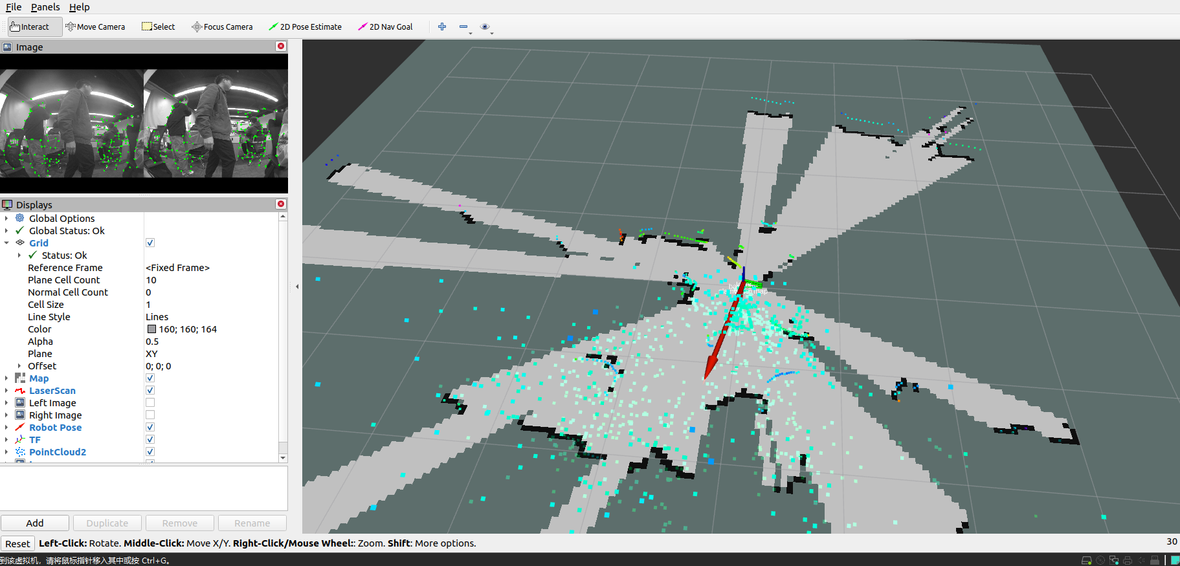The width and height of the screenshot is (1180, 566).
Task: Uncheck the Grid display checkbox
Action: point(150,243)
